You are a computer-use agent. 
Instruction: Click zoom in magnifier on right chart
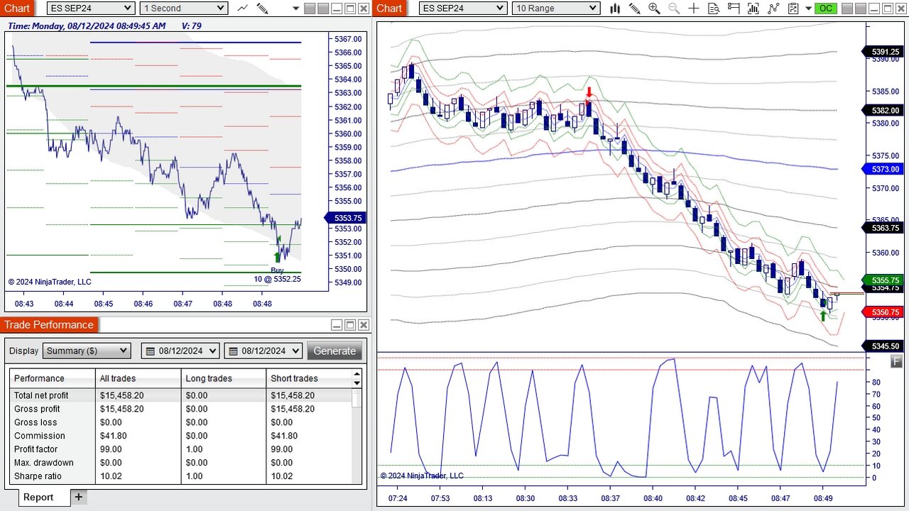coord(654,9)
